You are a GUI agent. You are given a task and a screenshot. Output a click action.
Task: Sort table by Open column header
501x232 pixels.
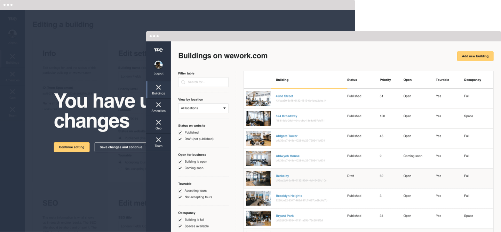pyautogui.click(x=407, y=80)
